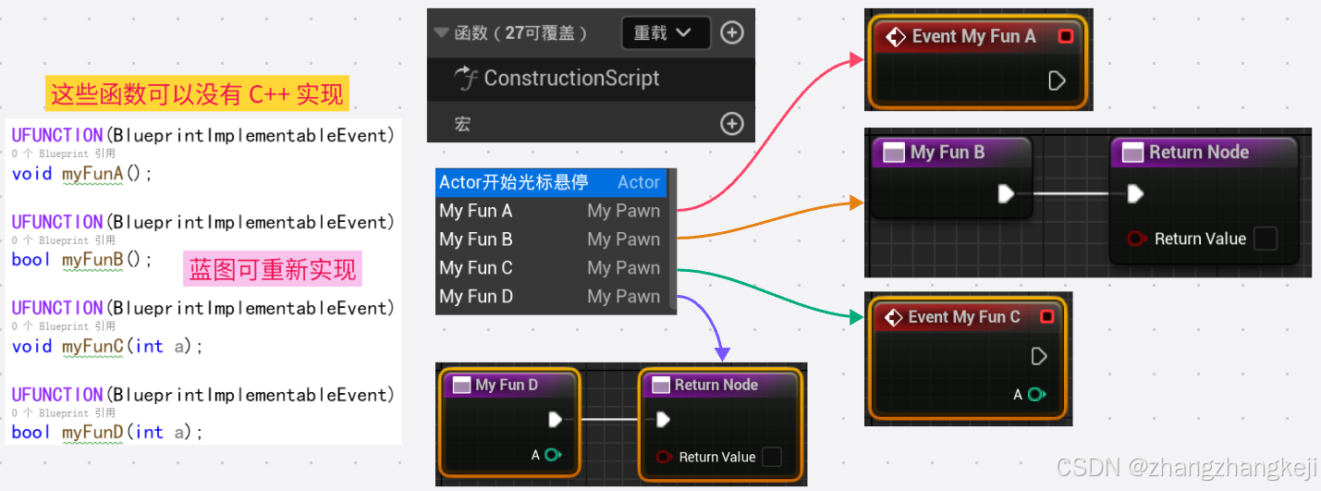Click Event My Fun C diamond icon
This screenshot has width=1321, height=491.
tap(893, 317)
